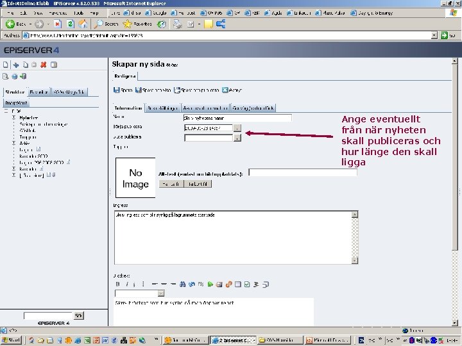
Task: Click the remove image button beside it
Action: [198, 184]
